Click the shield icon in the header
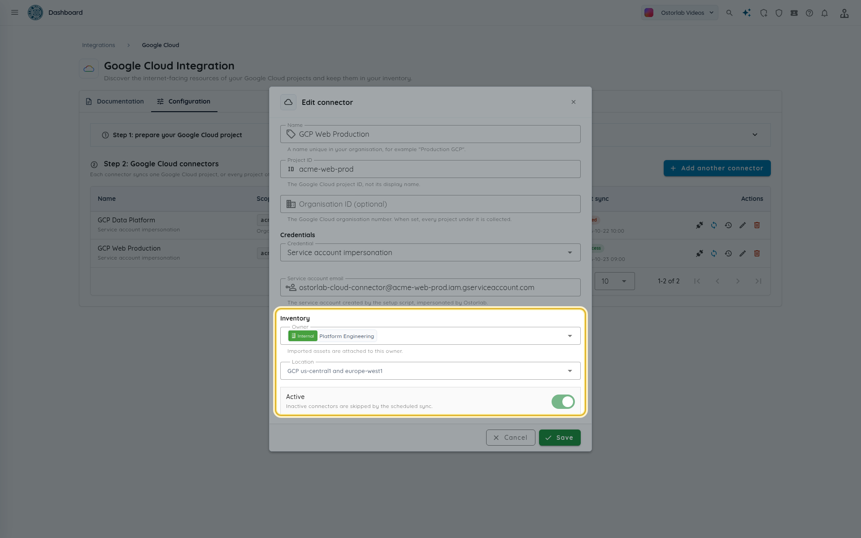861x538 pixels. [779, 13]
